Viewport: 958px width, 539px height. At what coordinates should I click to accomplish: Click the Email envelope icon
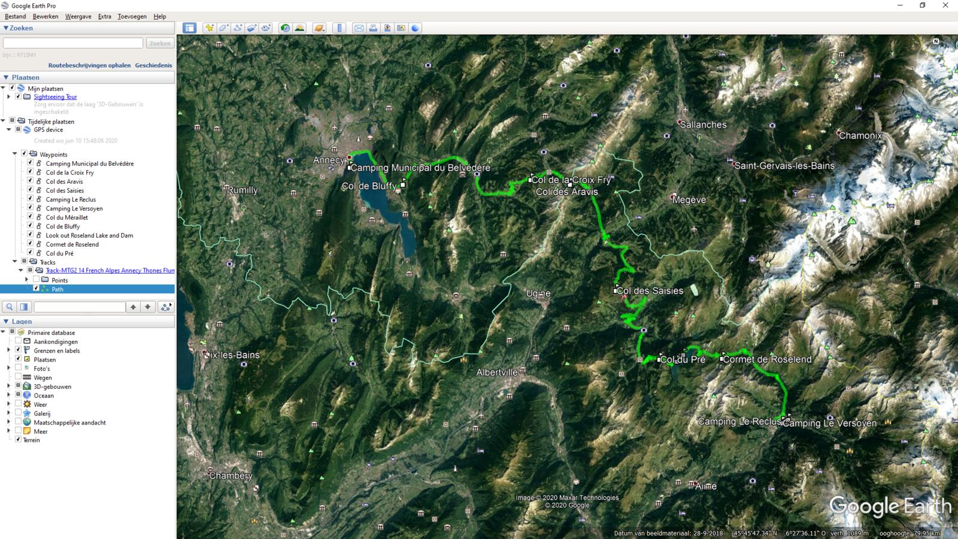click(359, 28)
